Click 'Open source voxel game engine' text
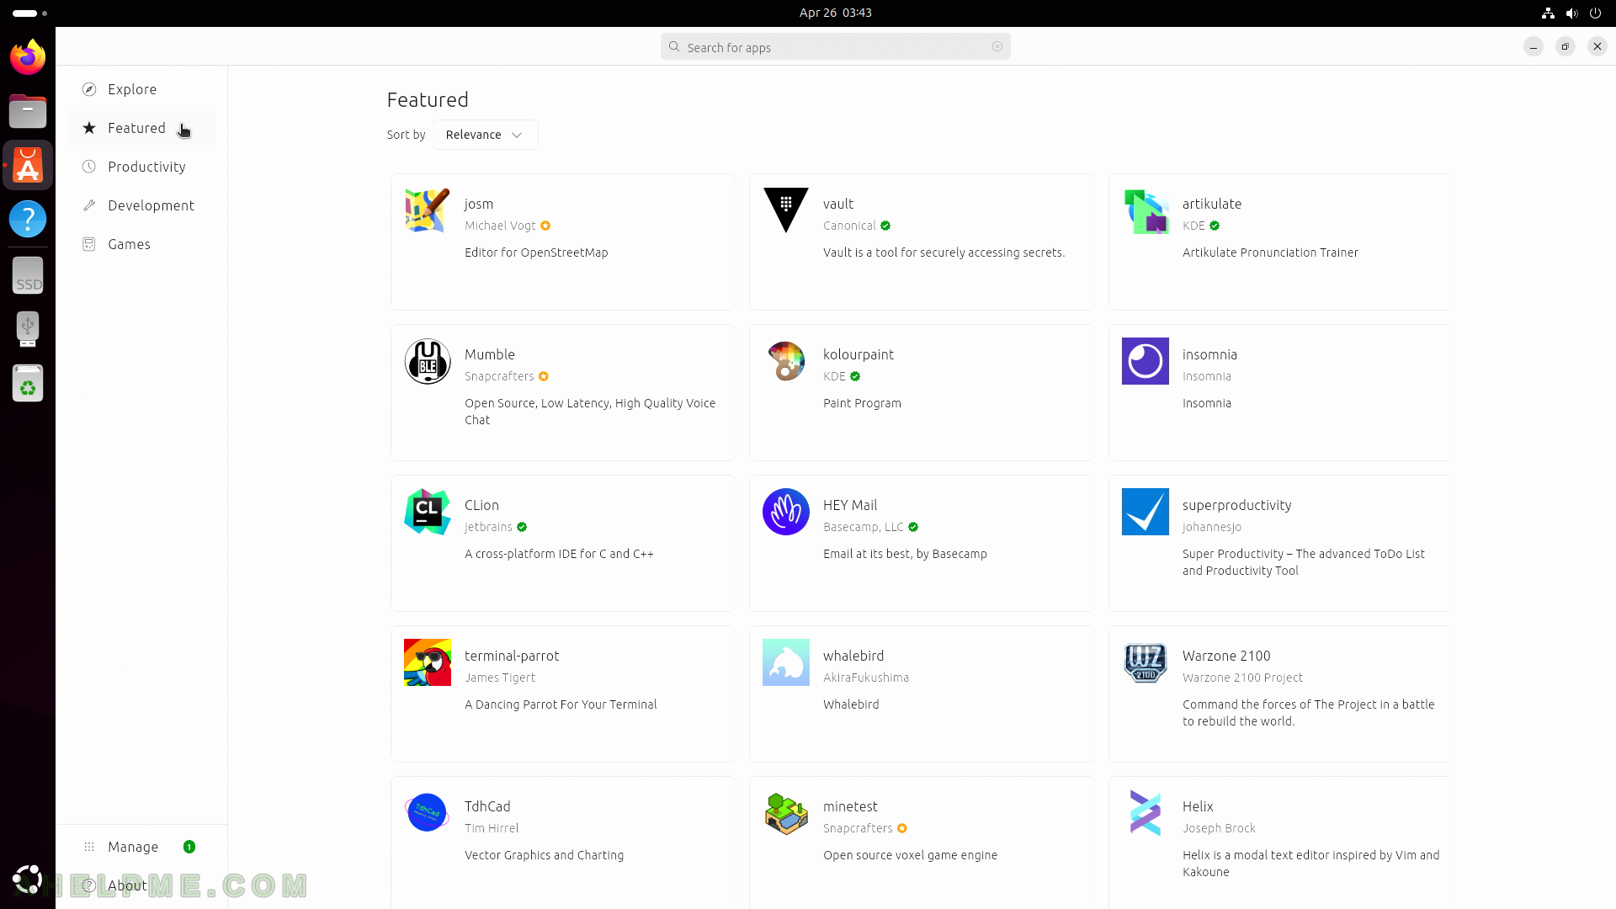Screen dimensions: 1616x909 [x=910, y=855]
